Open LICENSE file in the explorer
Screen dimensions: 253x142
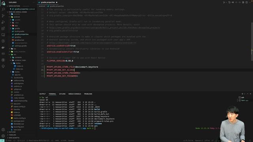point(17,115)
